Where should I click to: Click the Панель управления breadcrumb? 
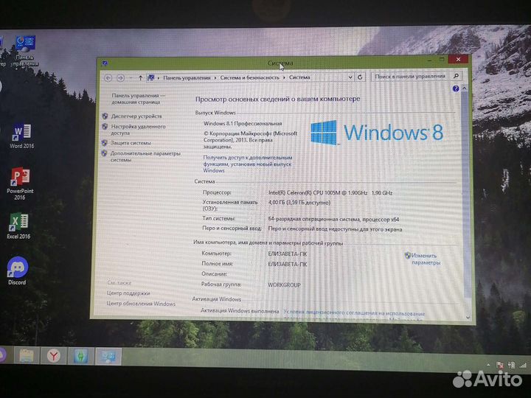187,78
